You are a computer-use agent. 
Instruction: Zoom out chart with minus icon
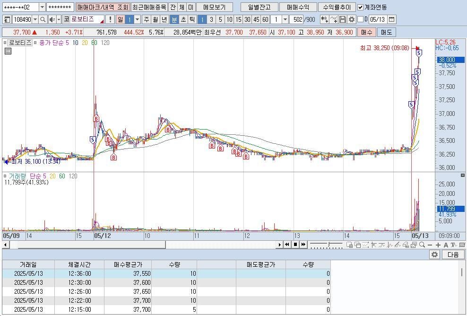[x=430, y=245]
